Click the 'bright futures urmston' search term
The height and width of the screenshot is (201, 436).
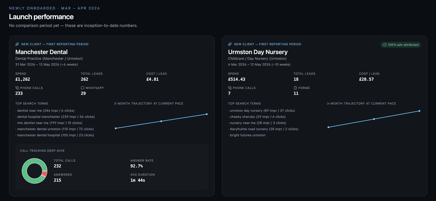click(247, 135)
